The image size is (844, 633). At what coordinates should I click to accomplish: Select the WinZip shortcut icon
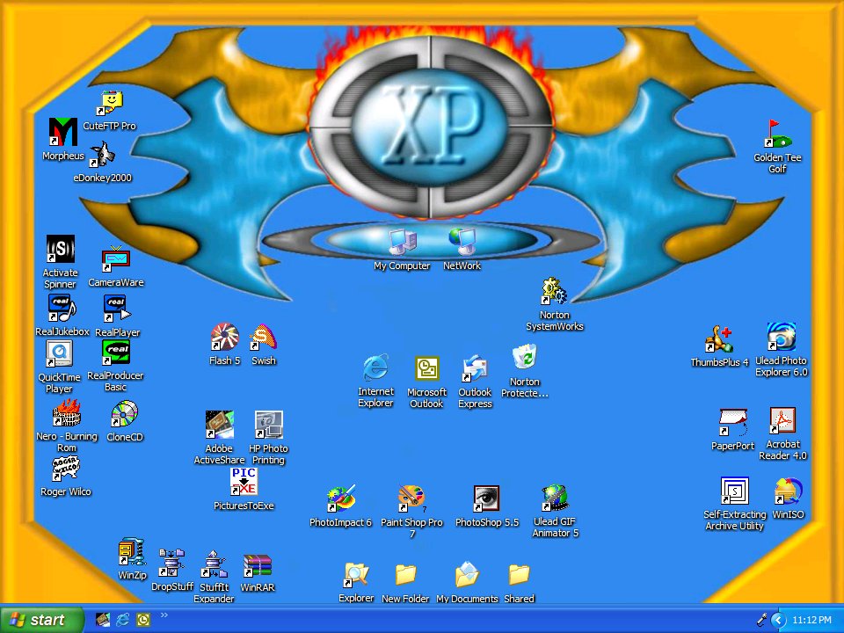coord(132,553)
